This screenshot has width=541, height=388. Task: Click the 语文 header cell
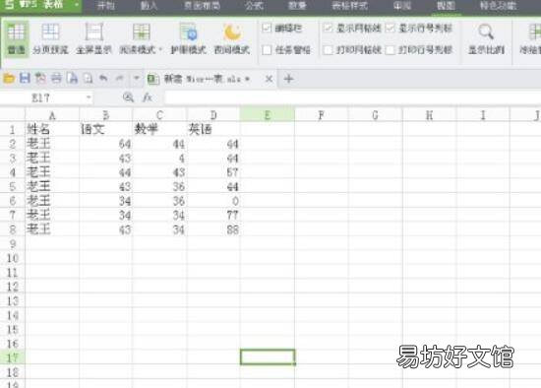(105, 129)
